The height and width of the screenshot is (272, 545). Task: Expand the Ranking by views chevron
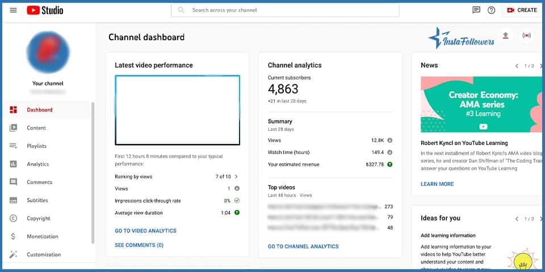[236, 177]
